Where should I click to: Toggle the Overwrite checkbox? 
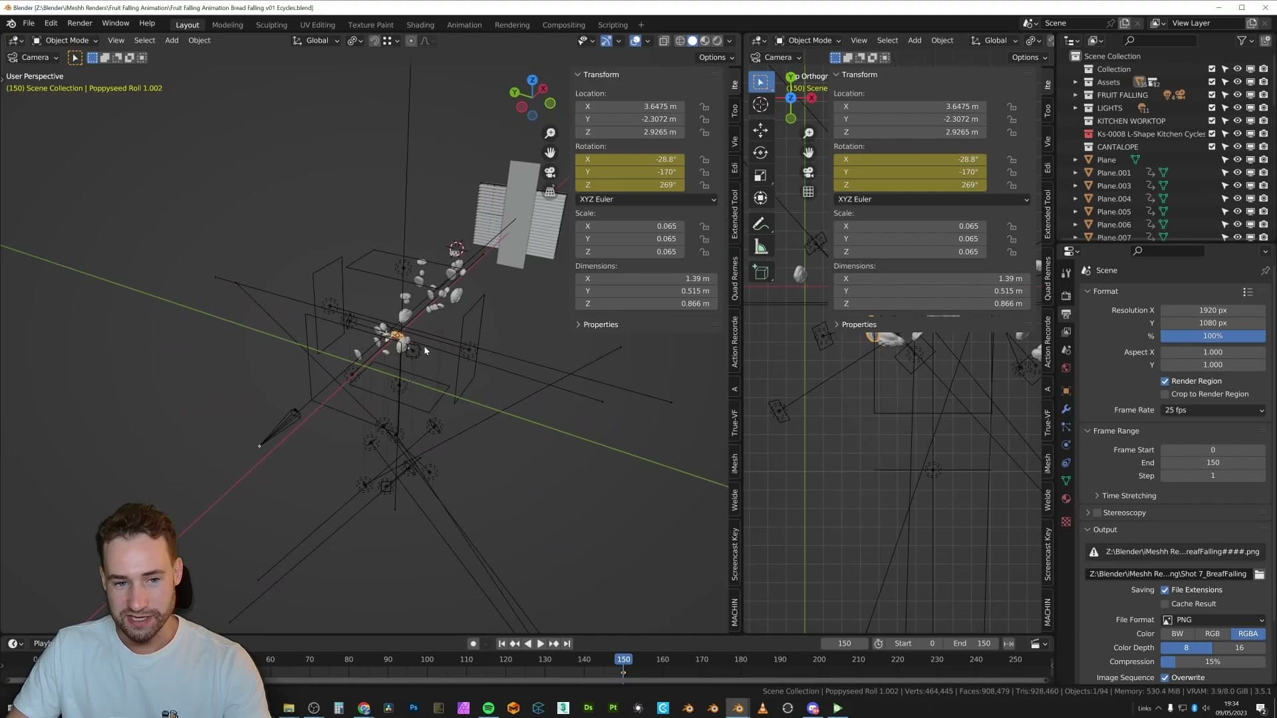click(1165, 678)
